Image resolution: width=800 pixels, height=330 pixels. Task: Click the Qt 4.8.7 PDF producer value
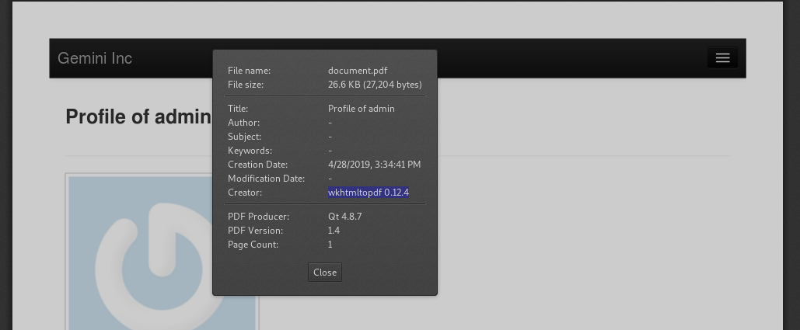click(x=345, y=217)
